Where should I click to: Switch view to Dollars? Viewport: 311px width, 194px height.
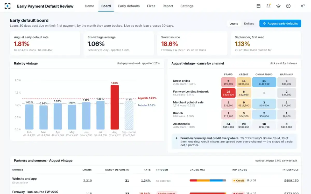(x=249, y=24)
